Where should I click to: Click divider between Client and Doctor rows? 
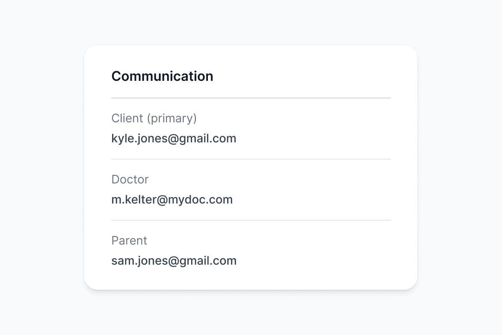point(251,159)
